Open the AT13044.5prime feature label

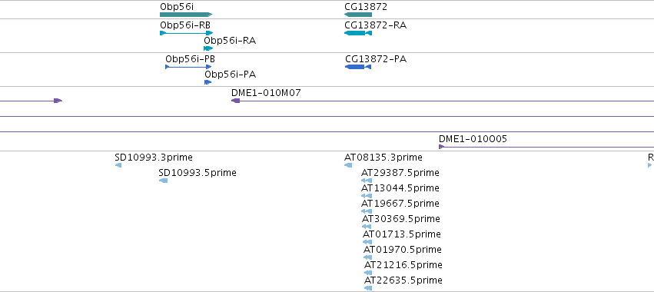400,188
